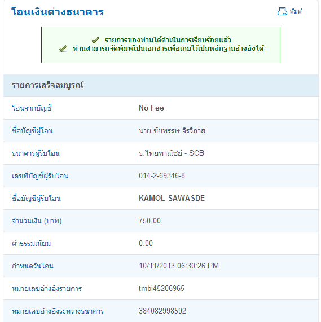Click the sender name นาย ชัยพรรษ จิรวิภาส
Image resolution: width=321 pixels, height=322 pixels.
172,131
